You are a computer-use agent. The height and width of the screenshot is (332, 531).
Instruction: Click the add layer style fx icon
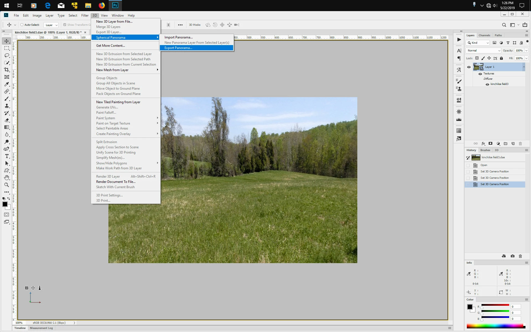pos(483,144)
